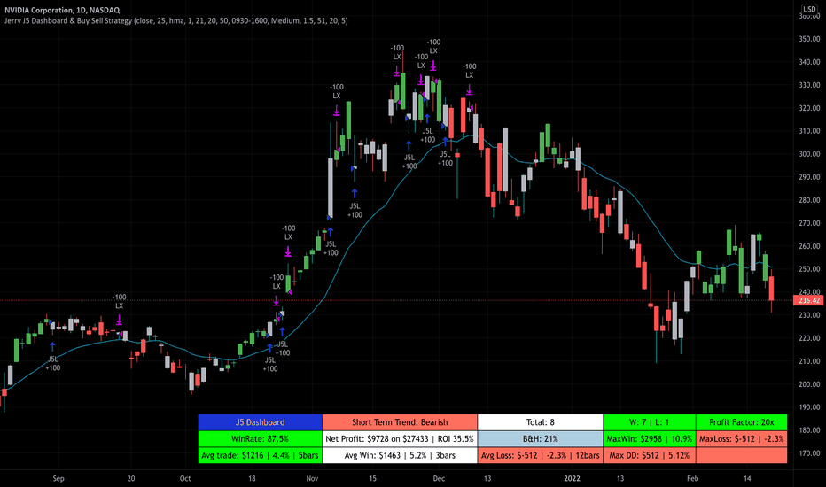Click the 310.00 price axis label
Screen dimensions: 826x487
[x=809, y=131]
